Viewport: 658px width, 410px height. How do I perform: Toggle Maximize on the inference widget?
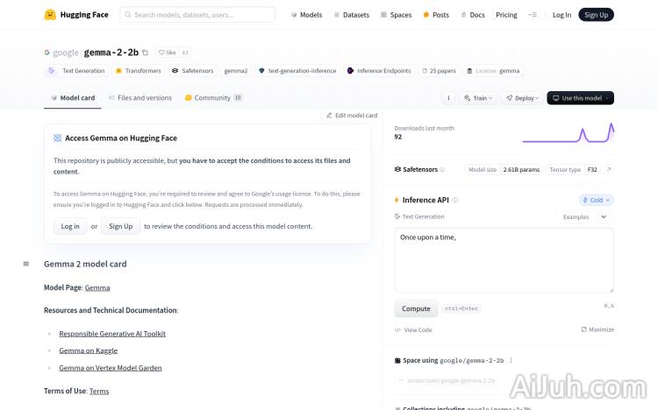click(597, 329)
